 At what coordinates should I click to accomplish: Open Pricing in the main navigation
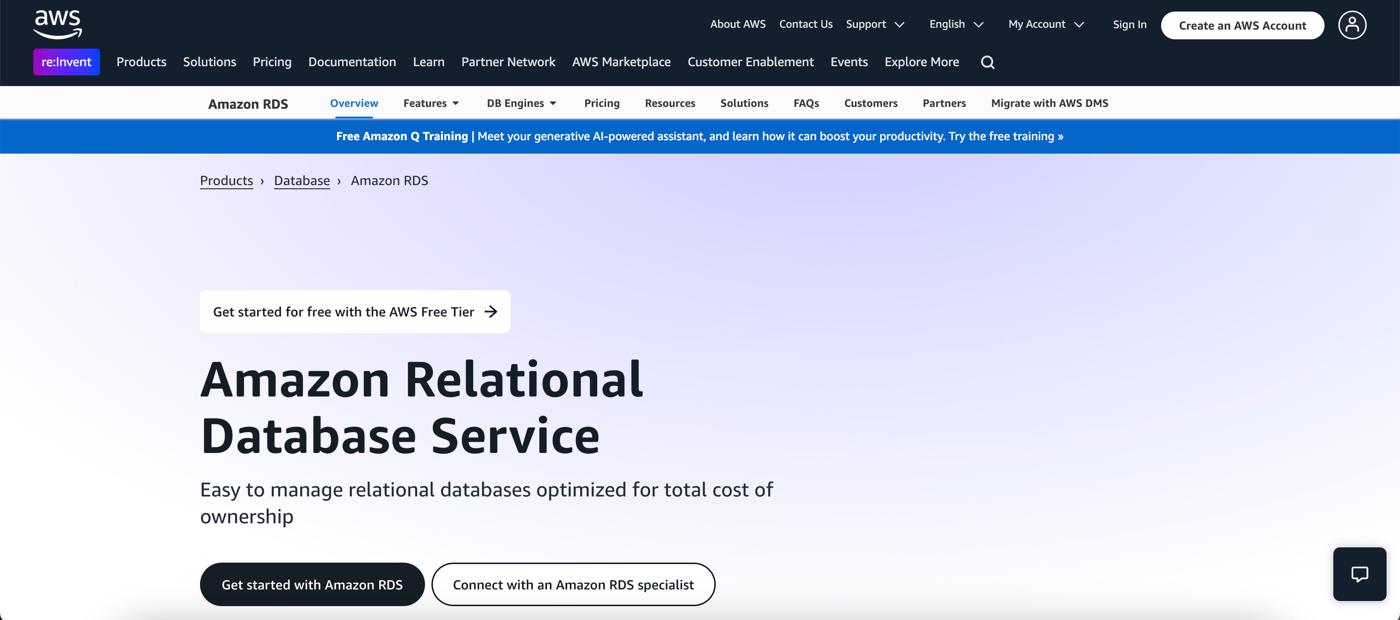pos(272,62)
